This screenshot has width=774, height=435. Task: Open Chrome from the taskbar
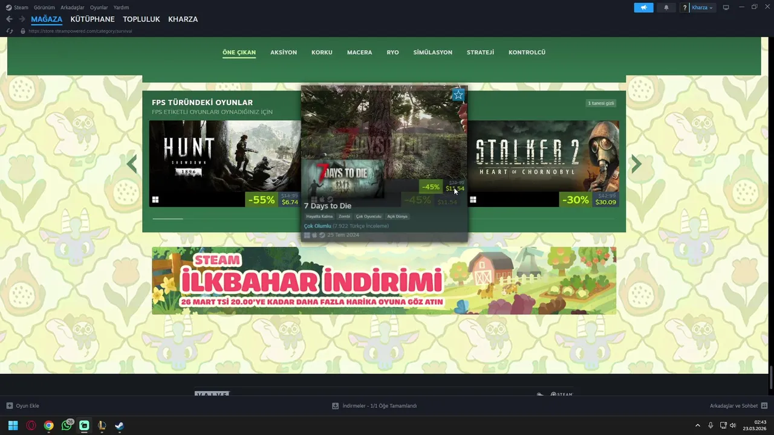coord(48,425)
